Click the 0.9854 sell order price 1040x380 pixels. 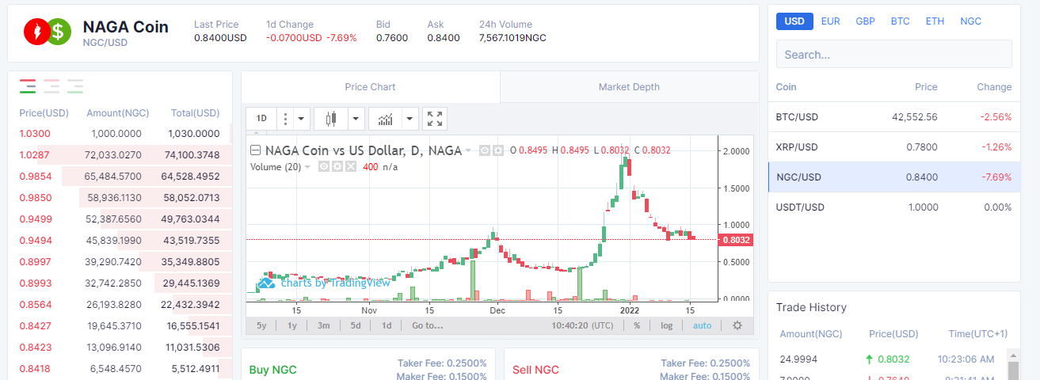coord(35,177)
